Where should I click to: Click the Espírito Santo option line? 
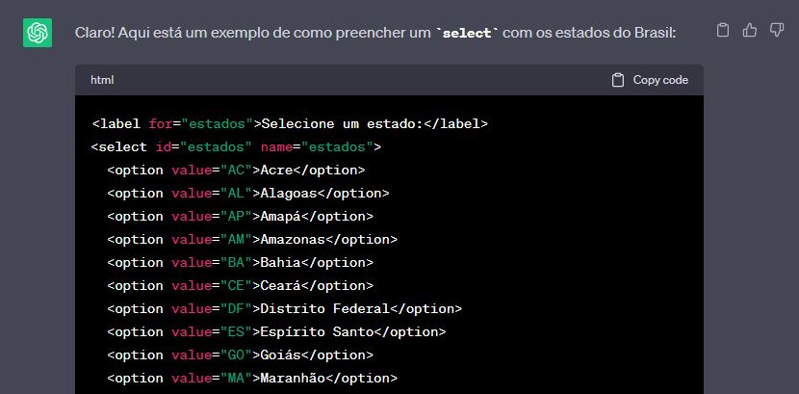[276, 332]
